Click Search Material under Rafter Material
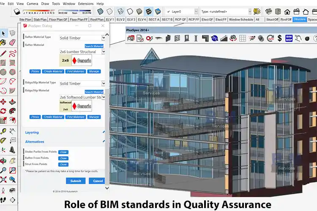Image resolution: width=317 pixels, height=211 pixels. click(94, 46)
